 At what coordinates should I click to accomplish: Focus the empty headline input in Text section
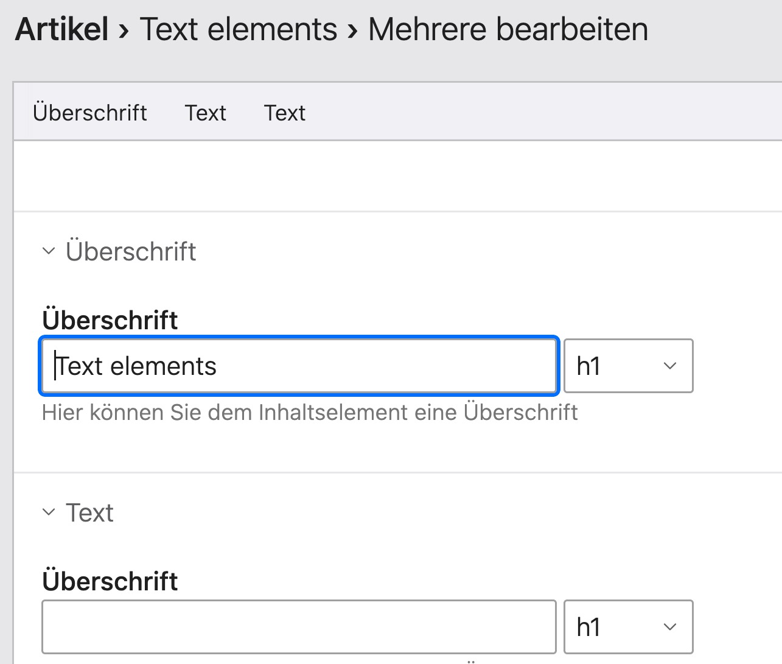(299, 627)
